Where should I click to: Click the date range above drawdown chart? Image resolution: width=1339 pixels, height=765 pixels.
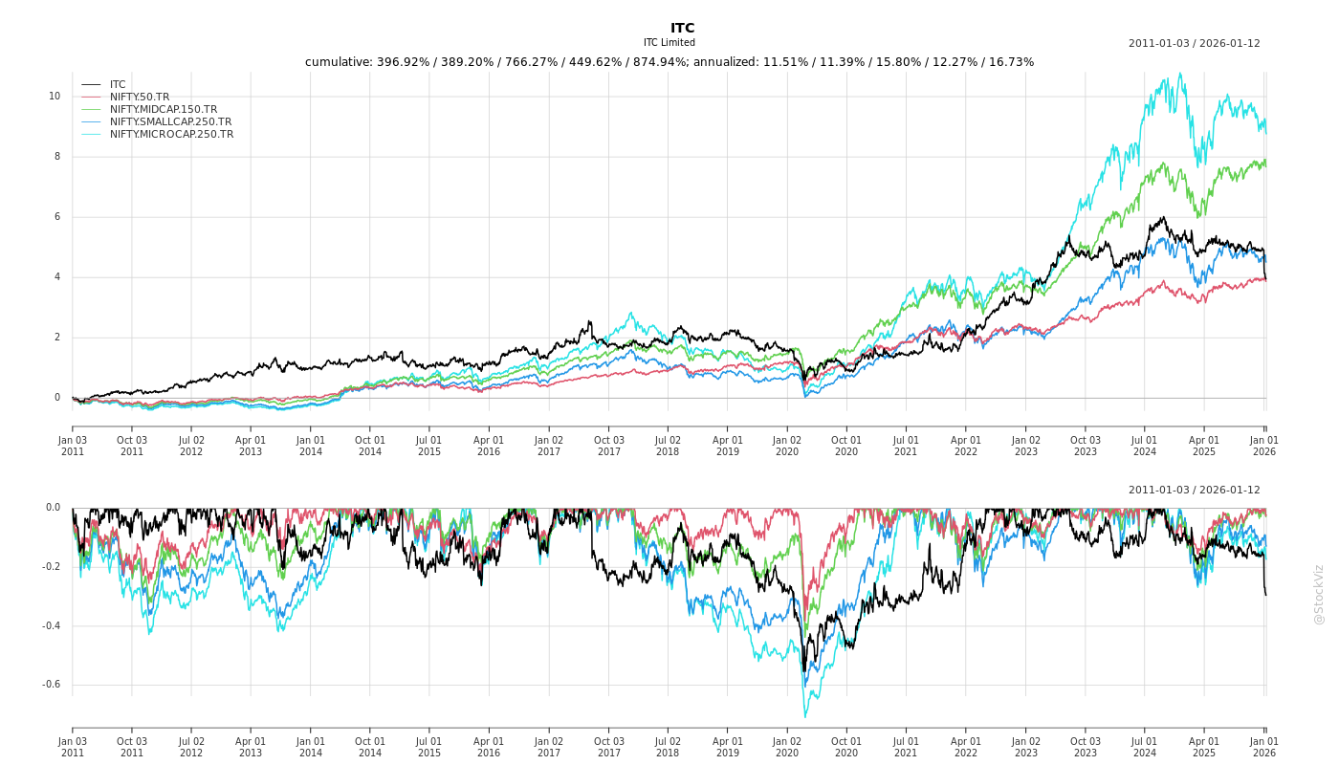(1194, 490)
